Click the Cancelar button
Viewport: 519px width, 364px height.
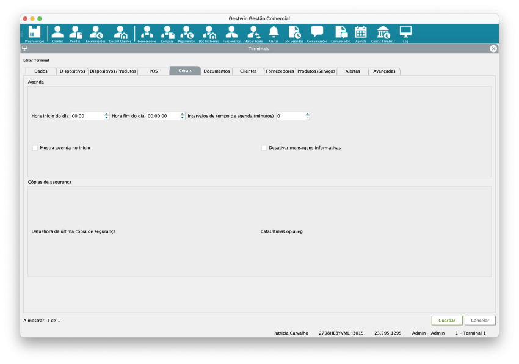click(x=480, y=321)
